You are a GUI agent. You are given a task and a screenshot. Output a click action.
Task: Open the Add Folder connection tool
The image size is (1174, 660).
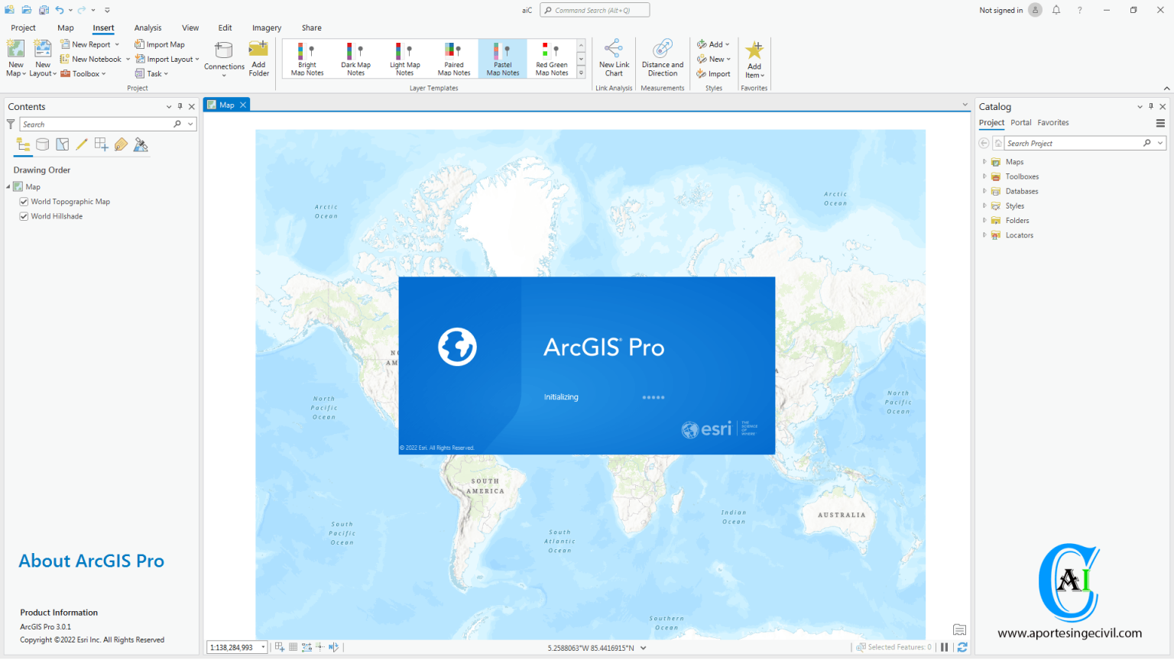(258, 58)
